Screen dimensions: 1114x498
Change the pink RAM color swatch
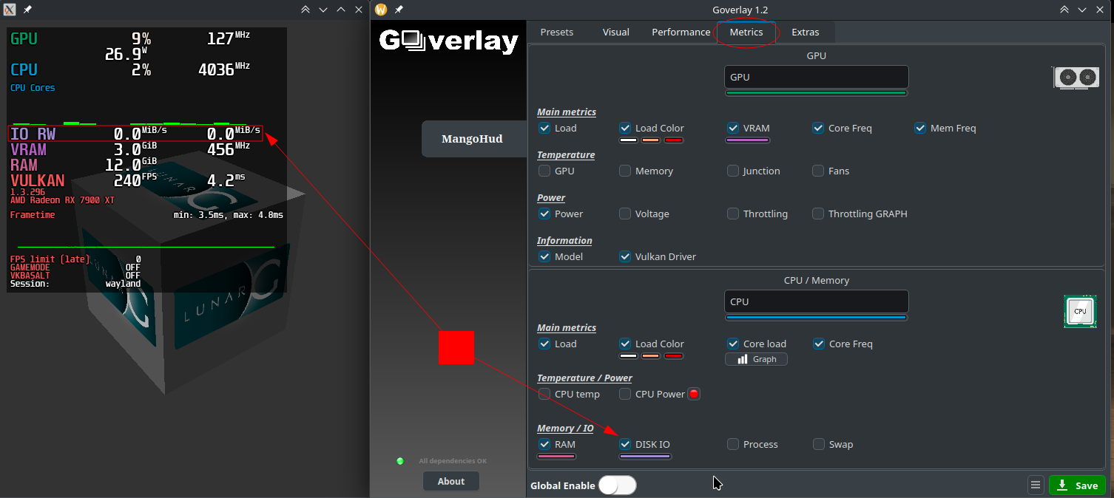pos(556,457)
